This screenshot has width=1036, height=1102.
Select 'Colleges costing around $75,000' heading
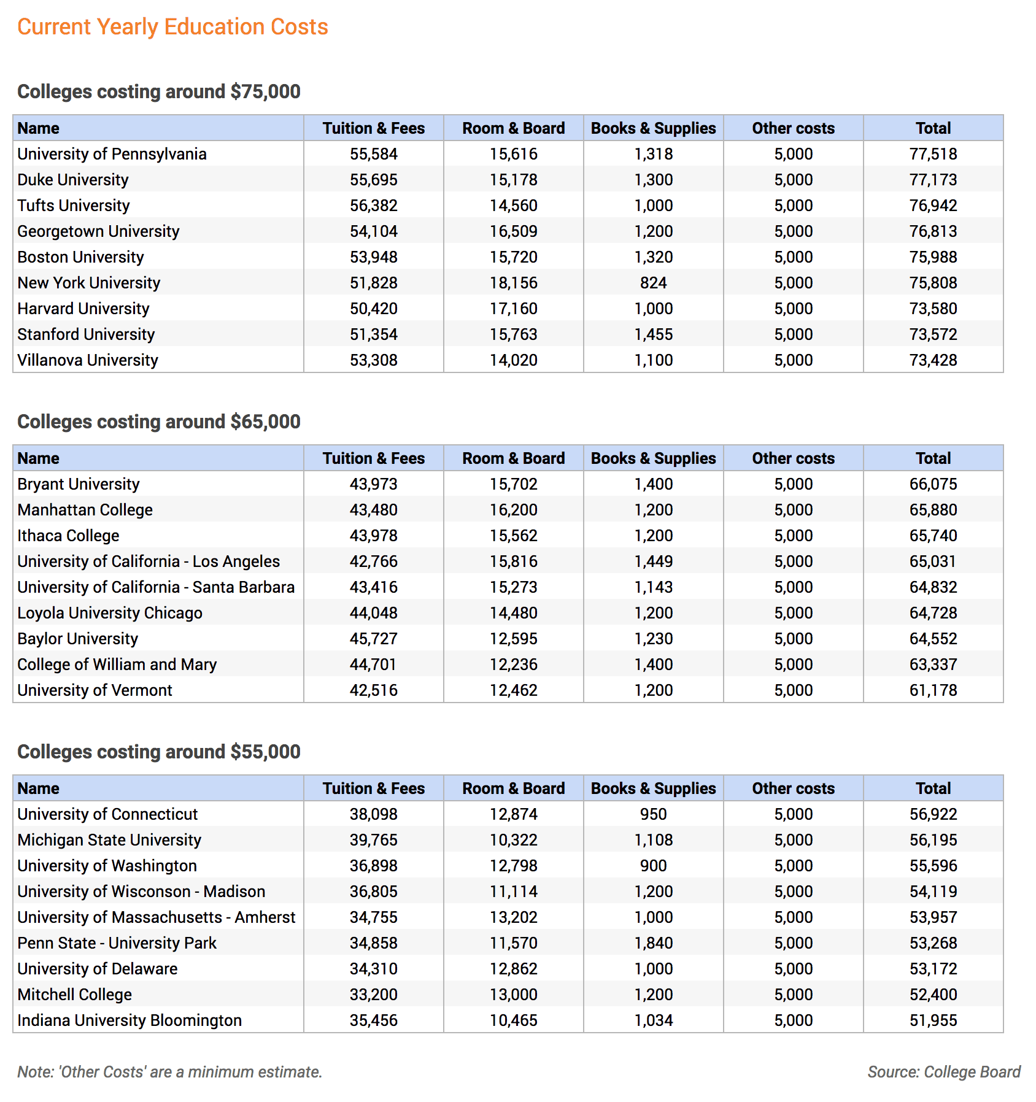coord(159,91)
